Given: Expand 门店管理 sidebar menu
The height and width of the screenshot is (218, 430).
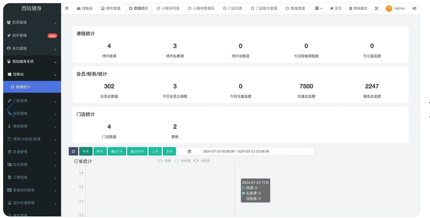Looking at the screenshot, I should tap(32, 101).
